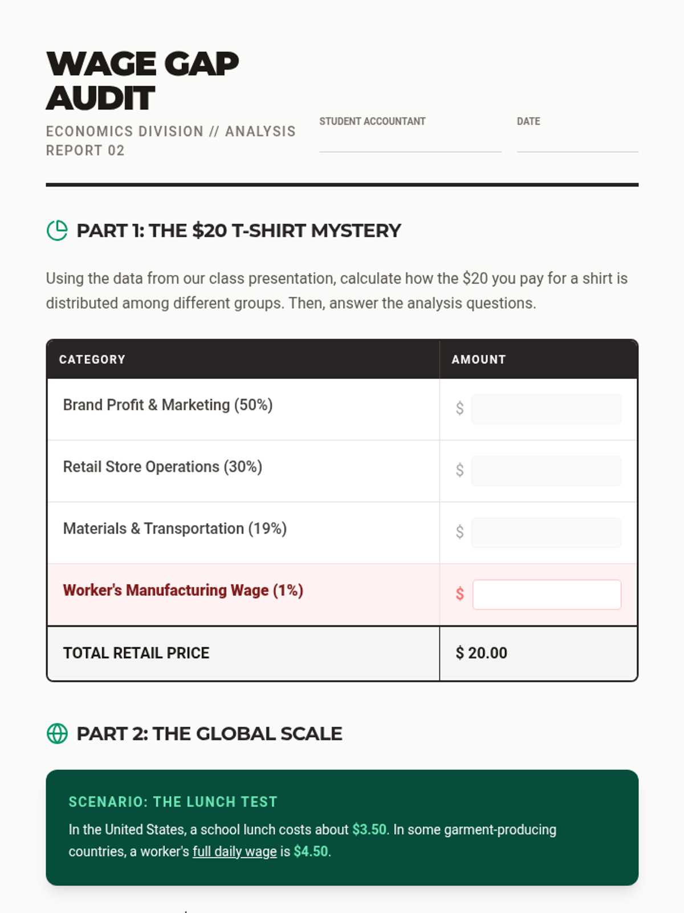
Task: Click the Part 1: The $20 T-Shirt Mystery heading
Action: 239,231
